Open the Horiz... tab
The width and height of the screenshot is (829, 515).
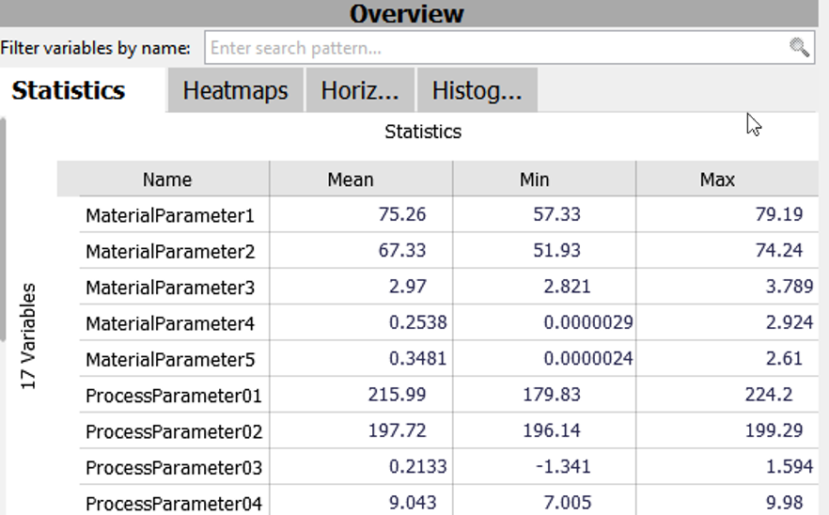(x=360, y=91)
